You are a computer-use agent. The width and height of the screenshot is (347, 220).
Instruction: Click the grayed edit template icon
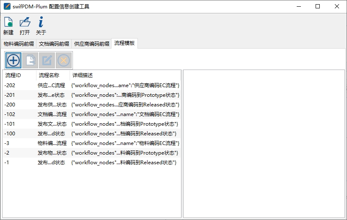pyautogui.click(x=47, y=60)
